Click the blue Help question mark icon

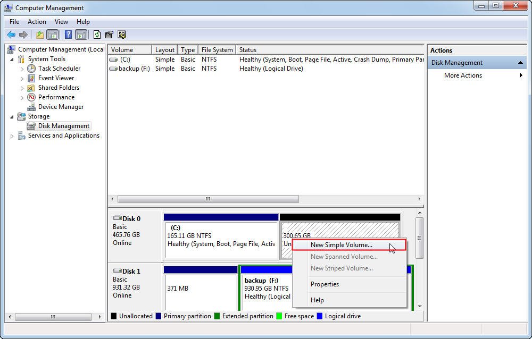click(x=68, y=35)
